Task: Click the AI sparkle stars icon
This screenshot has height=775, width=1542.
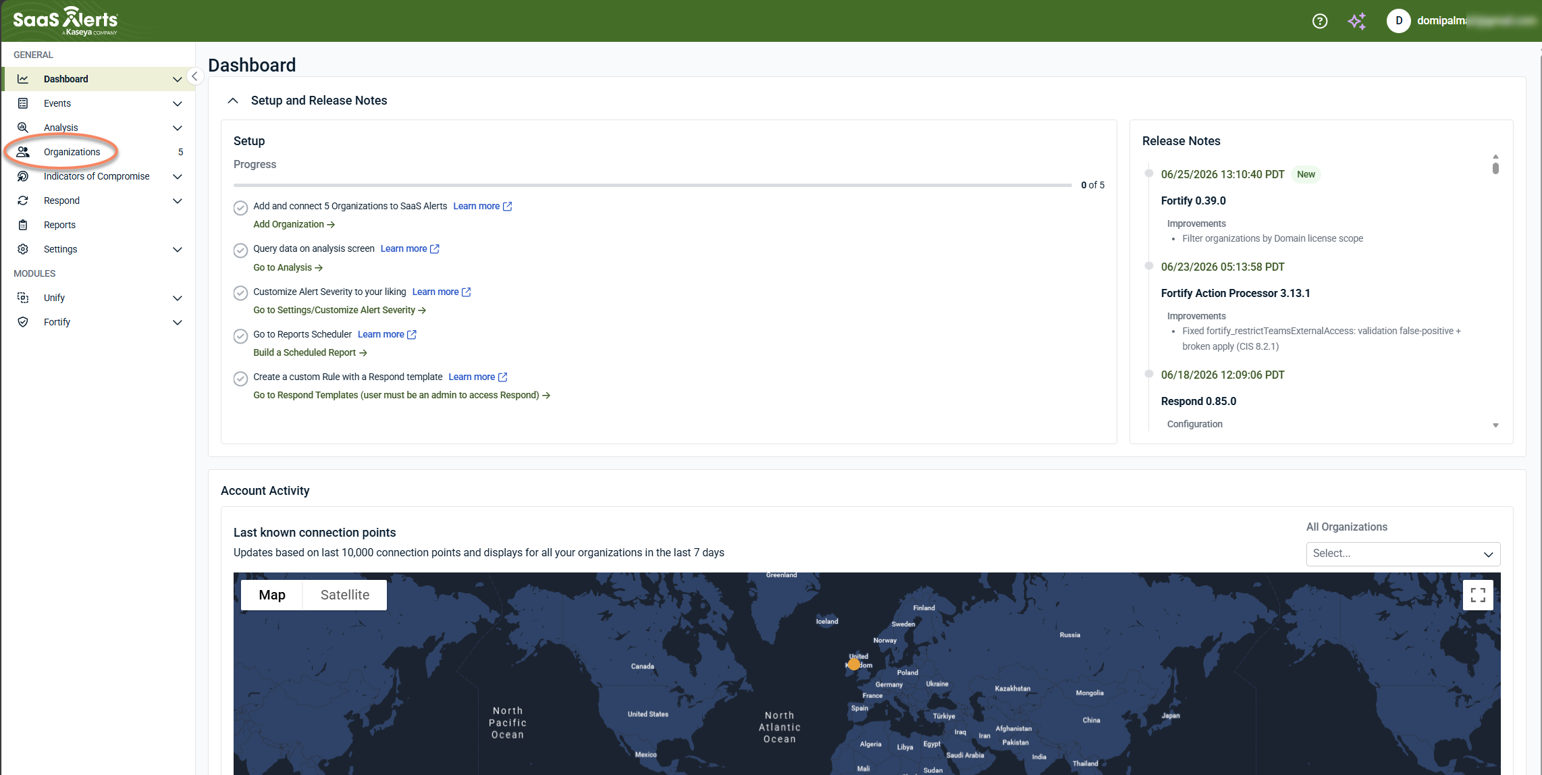Action: coord(1356,21)
